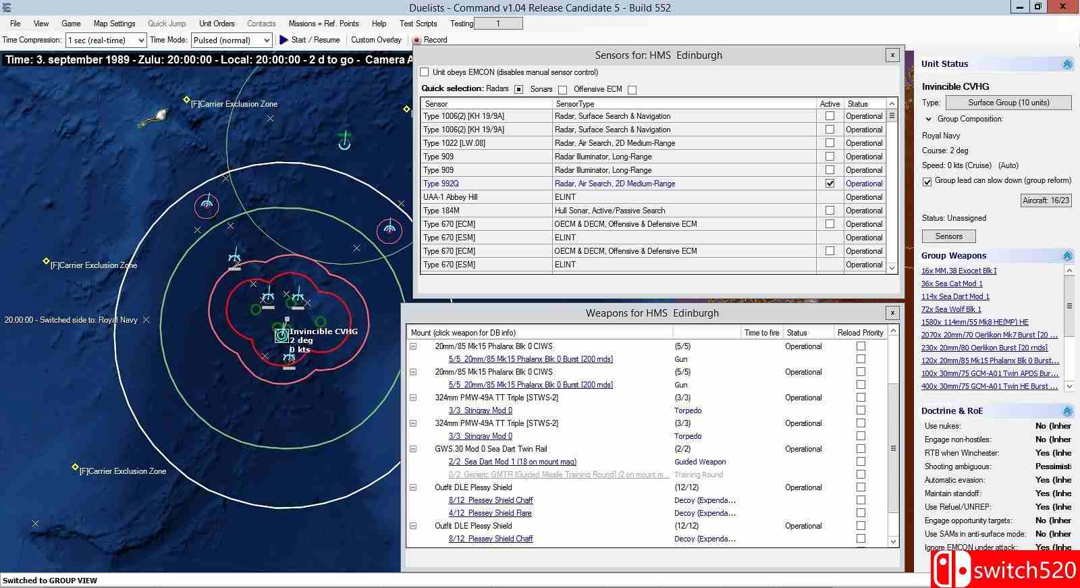Image resolution: width=1080 pixels, height=588 pixels.
Task: Click the Start / Resume play icon
Action: click(283, 40)
